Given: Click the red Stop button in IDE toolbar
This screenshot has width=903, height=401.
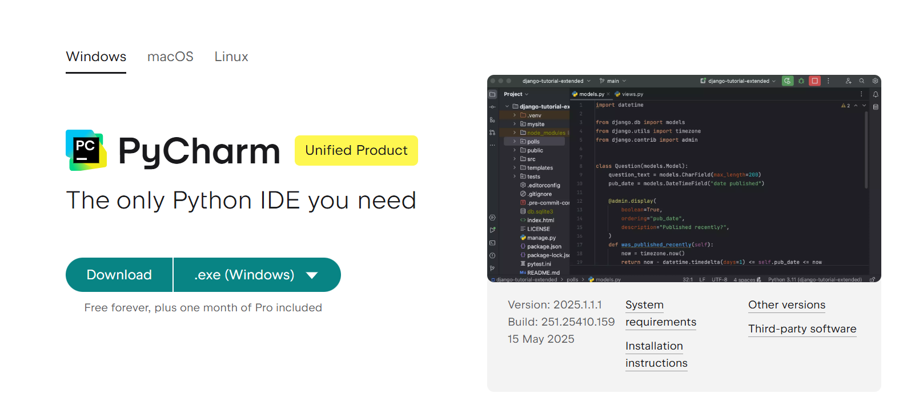Looking at the screenshot, I should pos(815,81).
